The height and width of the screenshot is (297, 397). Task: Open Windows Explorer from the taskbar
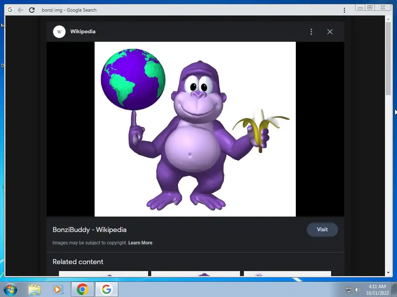coord(35,289)
